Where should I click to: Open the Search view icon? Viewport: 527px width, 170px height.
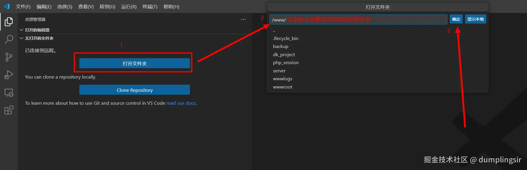[x=9, y=39]
